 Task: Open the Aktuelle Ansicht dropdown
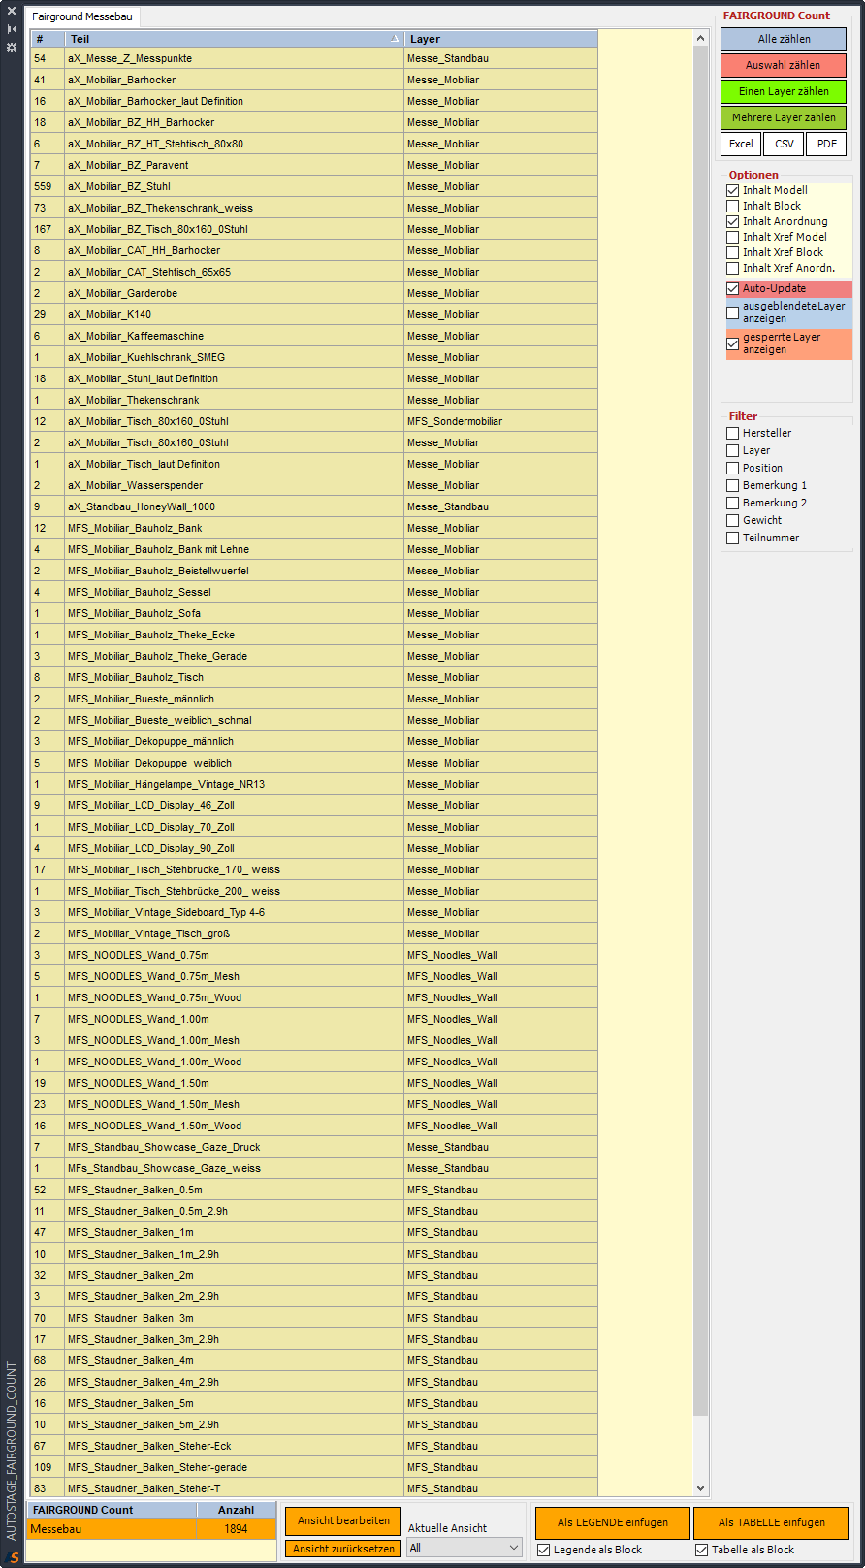click(465, 1548)
